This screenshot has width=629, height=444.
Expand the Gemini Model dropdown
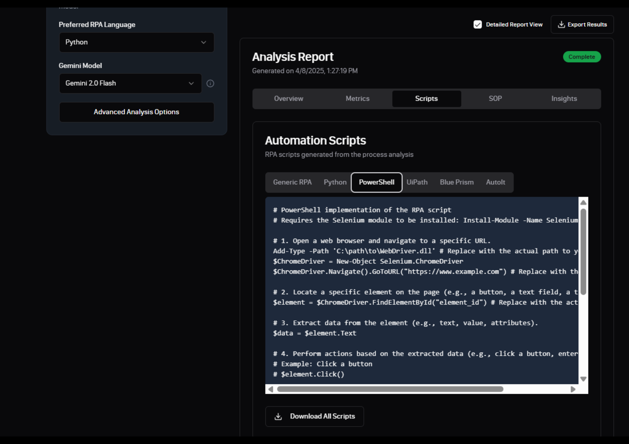click(x=130, y=84)
